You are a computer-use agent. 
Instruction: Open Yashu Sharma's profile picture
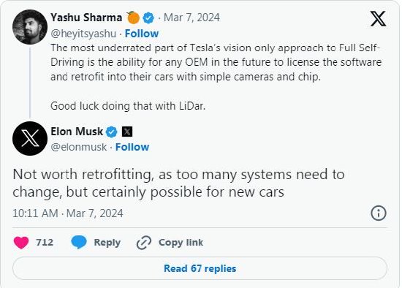30,27
